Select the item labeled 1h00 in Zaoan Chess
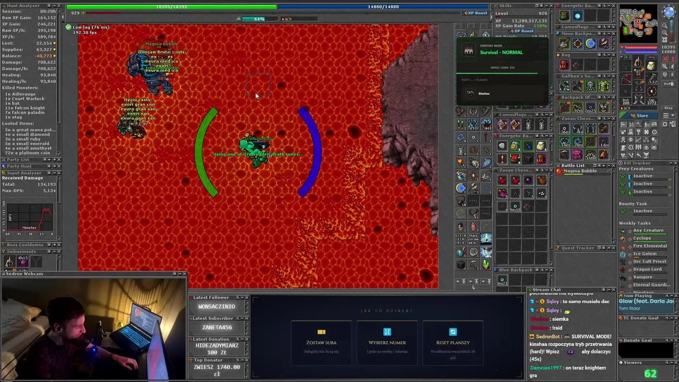Image resolution: width=679 pixels, height=382 pixels. [590, 154]
